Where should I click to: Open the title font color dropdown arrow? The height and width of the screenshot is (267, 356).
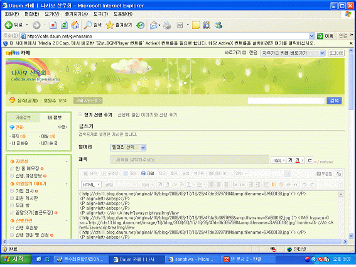(303, 161)
